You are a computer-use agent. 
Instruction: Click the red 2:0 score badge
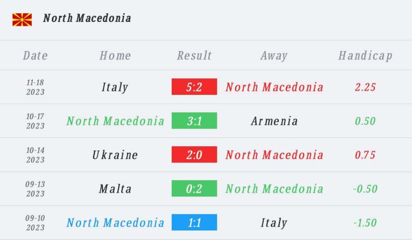point(194,154)
